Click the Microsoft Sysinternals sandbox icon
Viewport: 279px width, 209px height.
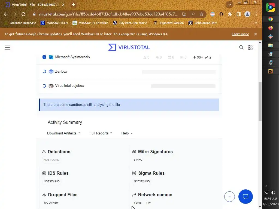[51, 57]
